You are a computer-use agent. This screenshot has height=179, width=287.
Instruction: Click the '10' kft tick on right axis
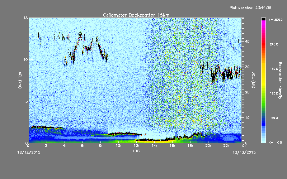tap(247, 118)
